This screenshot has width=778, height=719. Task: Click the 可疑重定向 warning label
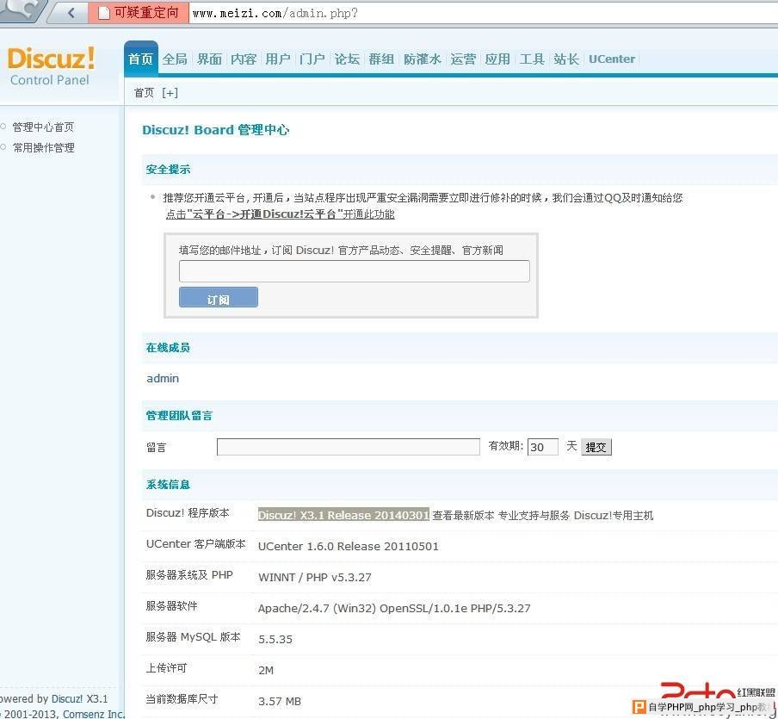coord(146,12)
